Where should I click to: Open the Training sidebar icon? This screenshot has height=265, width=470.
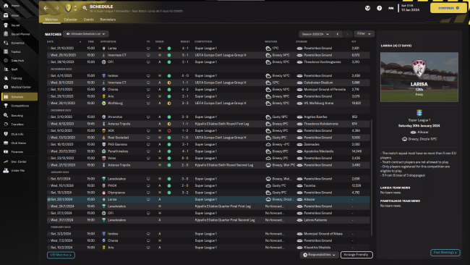tap(6, 78)
